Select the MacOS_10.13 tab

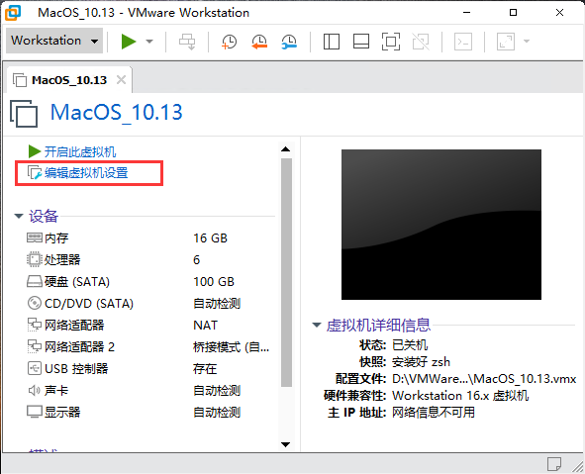pyautogui.click(x=69, y=80)
